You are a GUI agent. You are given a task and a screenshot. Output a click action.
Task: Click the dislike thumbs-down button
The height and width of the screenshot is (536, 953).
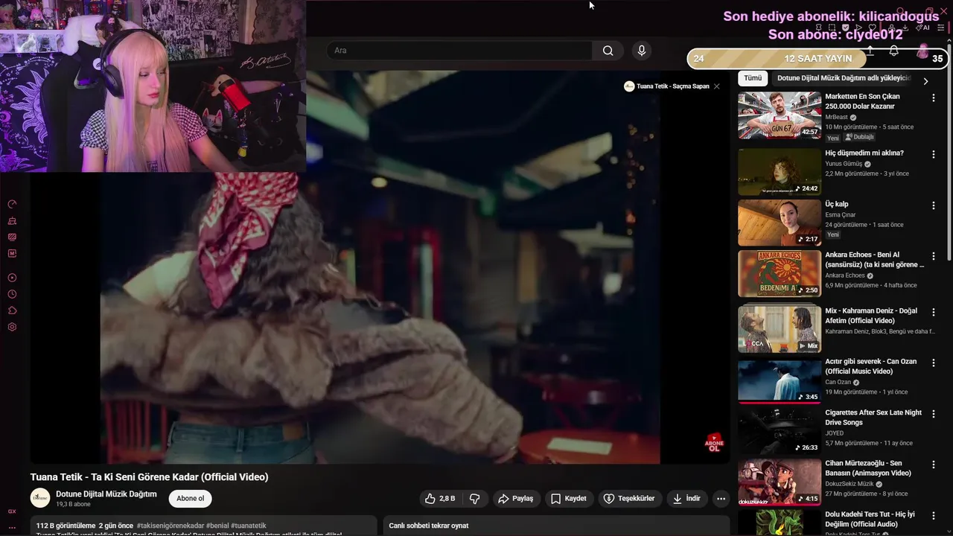(x=475, y=499)
